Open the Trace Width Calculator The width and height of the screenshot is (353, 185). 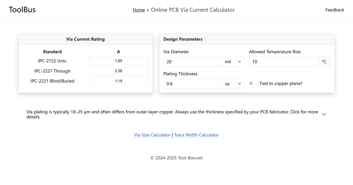click(x=196, y=135)
